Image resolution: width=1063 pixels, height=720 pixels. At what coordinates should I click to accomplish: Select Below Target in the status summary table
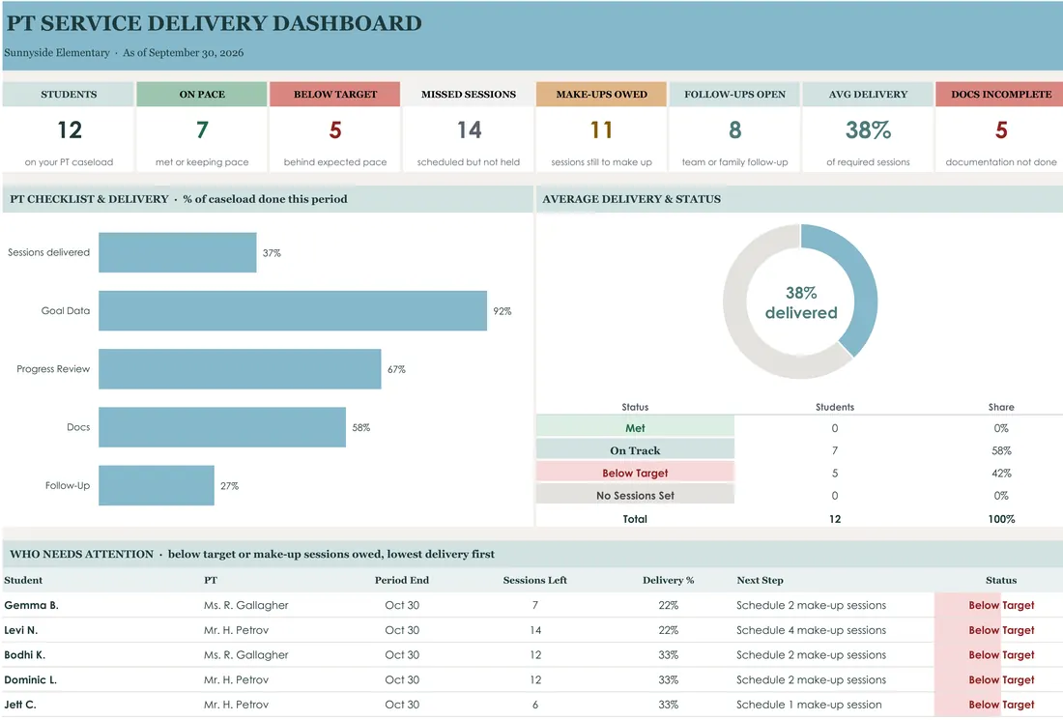(635, 473)
